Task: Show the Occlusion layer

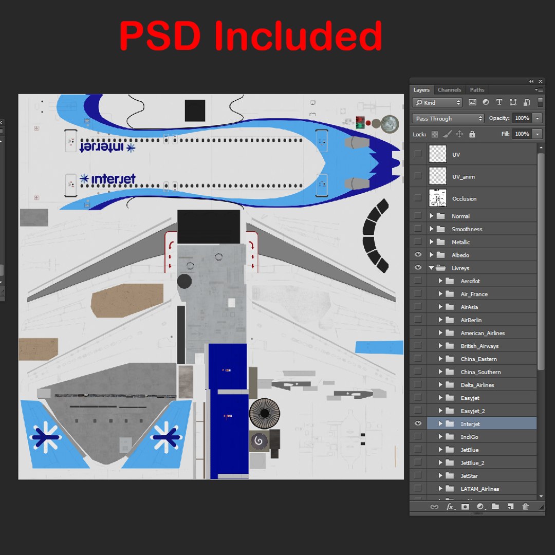Action: pyautogui.click(x=418, y=197)
